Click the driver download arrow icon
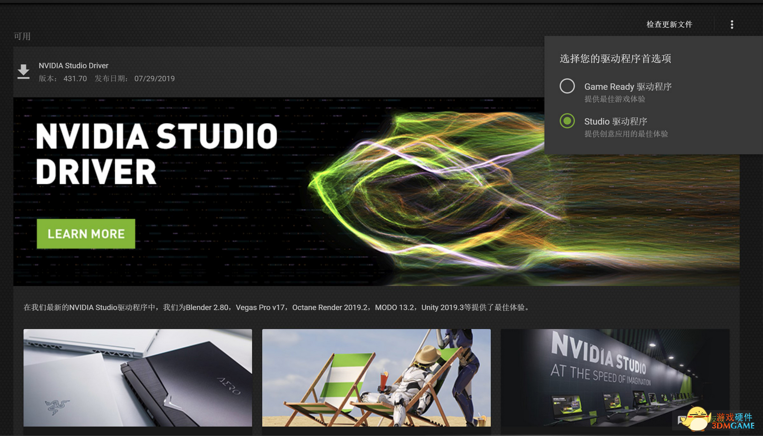Image resolution: width=763 pixels, height=436 pixels. pyautogui.click(x=23, y=72)
